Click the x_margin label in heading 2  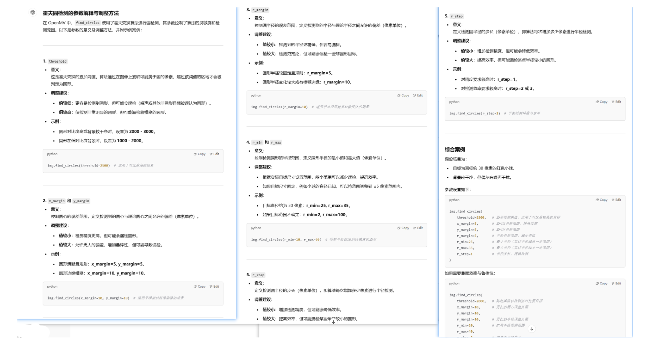57,201
